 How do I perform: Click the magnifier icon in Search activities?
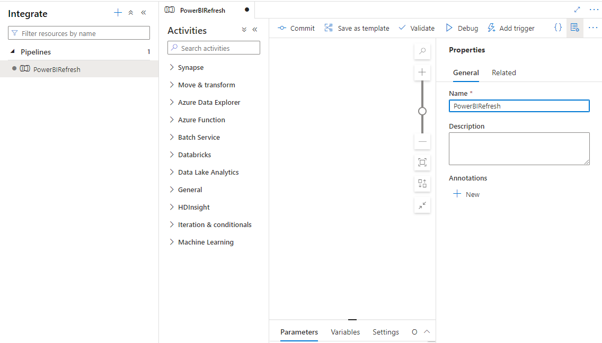pyautogui.click(x=174, y=48)
